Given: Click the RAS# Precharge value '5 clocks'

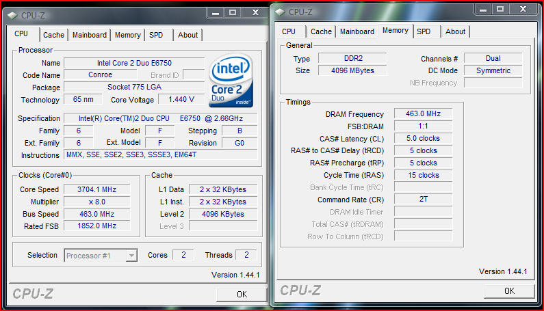Looking at the screenshot, I should 424,163.
